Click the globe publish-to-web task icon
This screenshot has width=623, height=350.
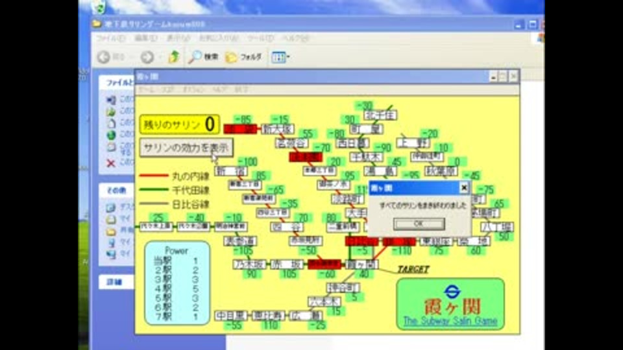111,135
